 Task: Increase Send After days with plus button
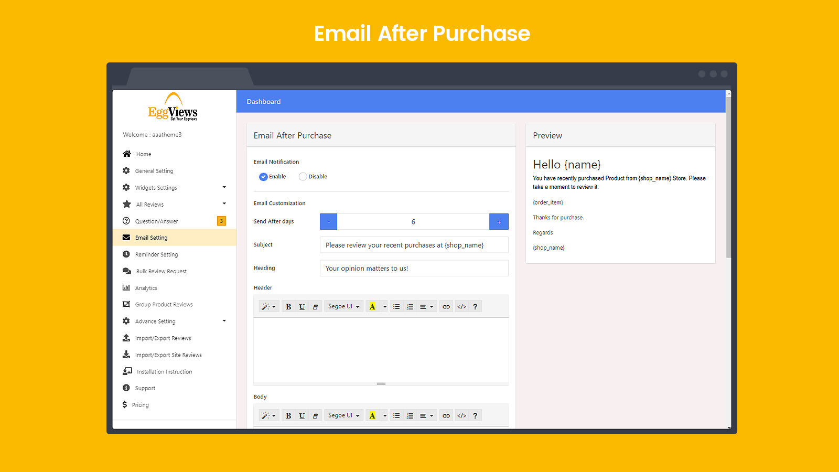tap(499, 222)
